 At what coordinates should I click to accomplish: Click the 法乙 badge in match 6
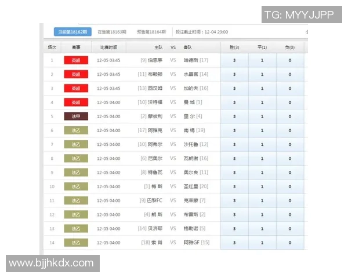click(x=76, y=130)
